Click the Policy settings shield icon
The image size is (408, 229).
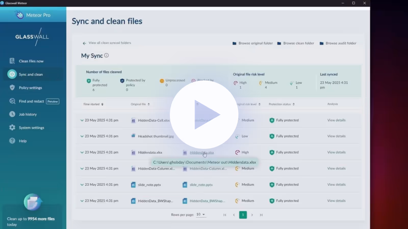click(x=12, y=88)
